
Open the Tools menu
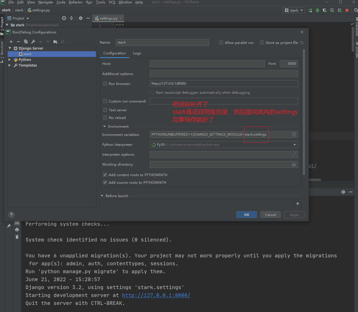pos(101,2)
